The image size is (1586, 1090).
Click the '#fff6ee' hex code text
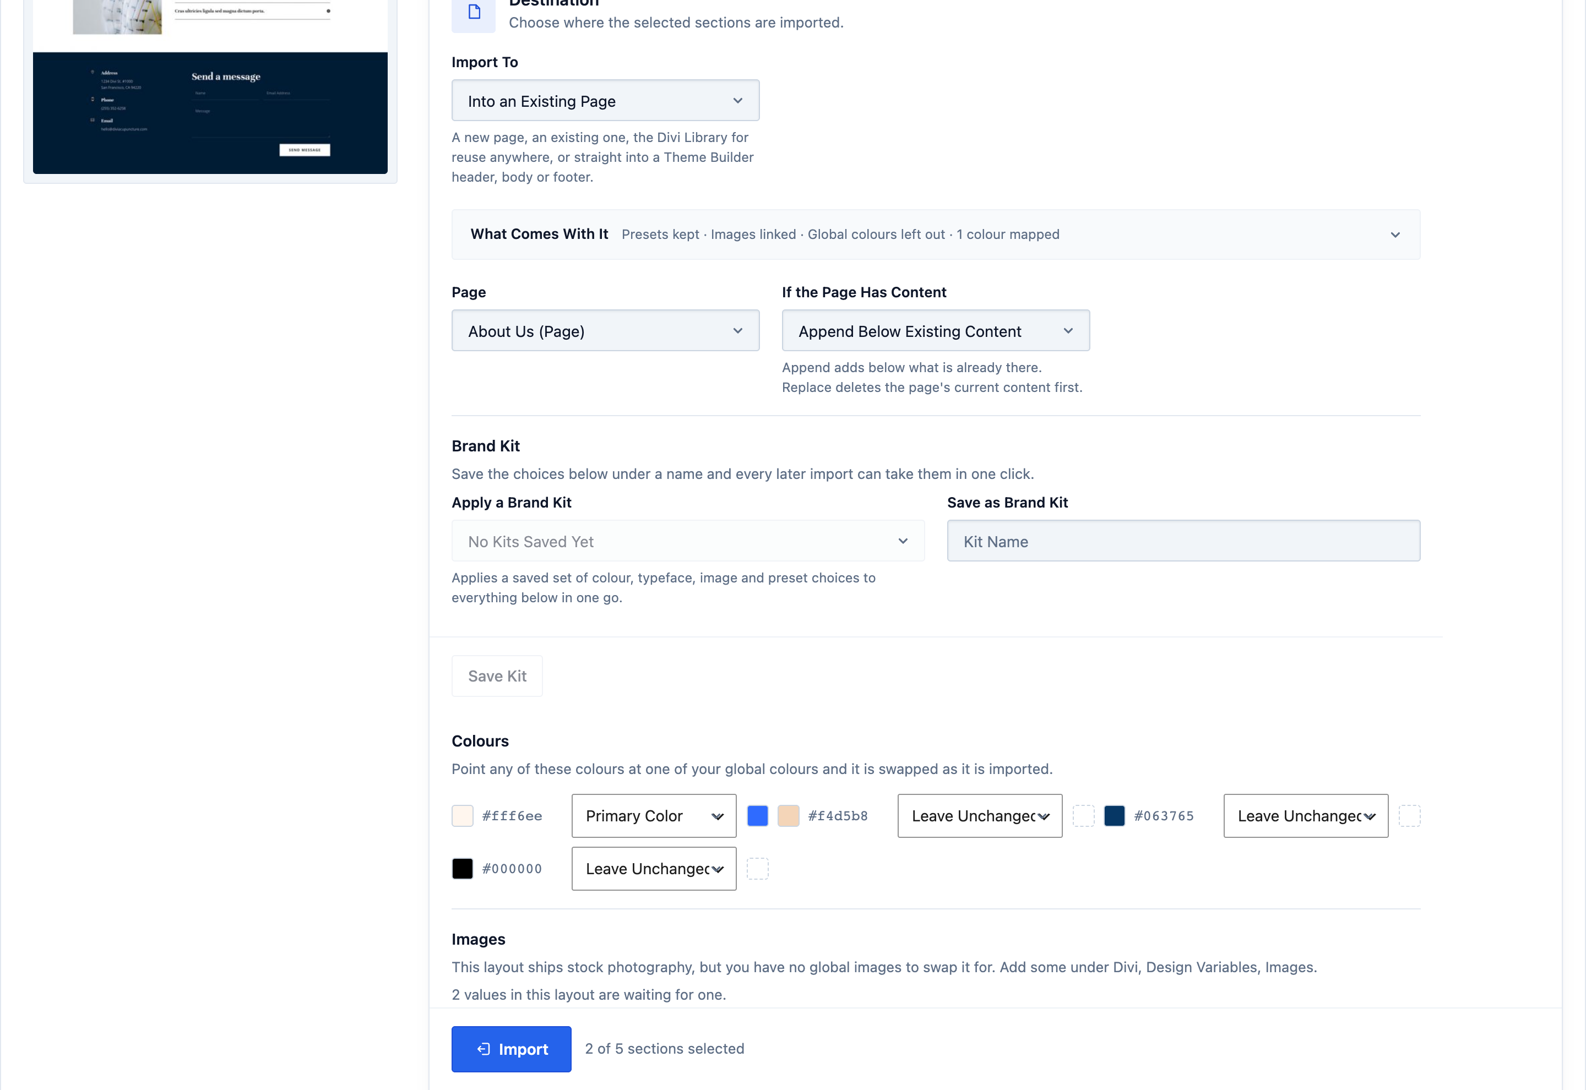coord(512,815)
